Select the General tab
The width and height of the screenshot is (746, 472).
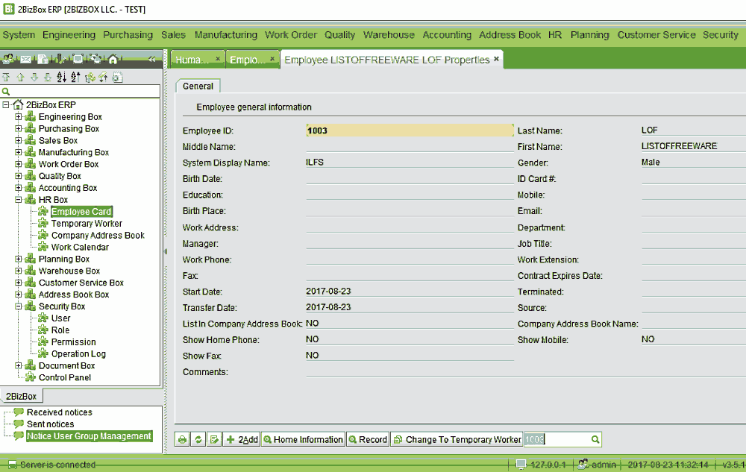point(198,86)
